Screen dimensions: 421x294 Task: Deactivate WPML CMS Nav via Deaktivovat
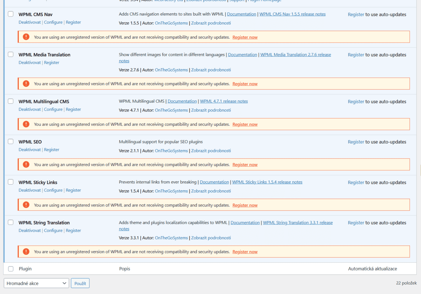[x=30, y=22]
